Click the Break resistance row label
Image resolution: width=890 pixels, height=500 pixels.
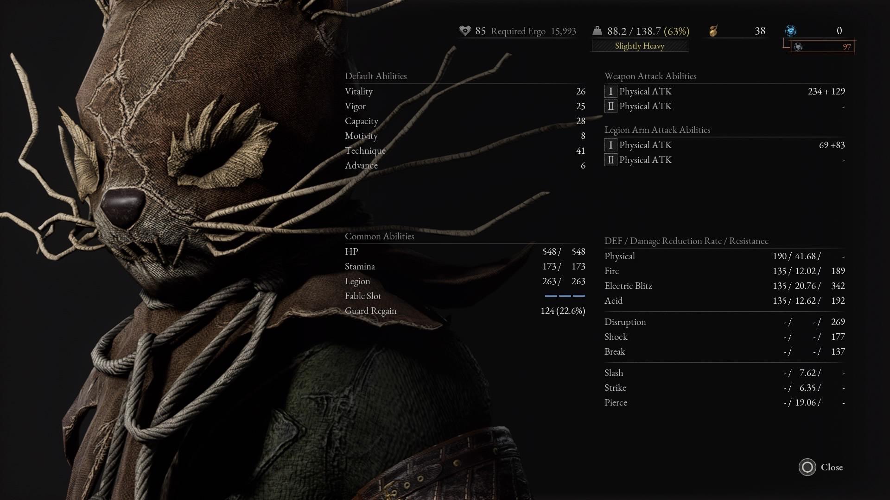(615, 351)
